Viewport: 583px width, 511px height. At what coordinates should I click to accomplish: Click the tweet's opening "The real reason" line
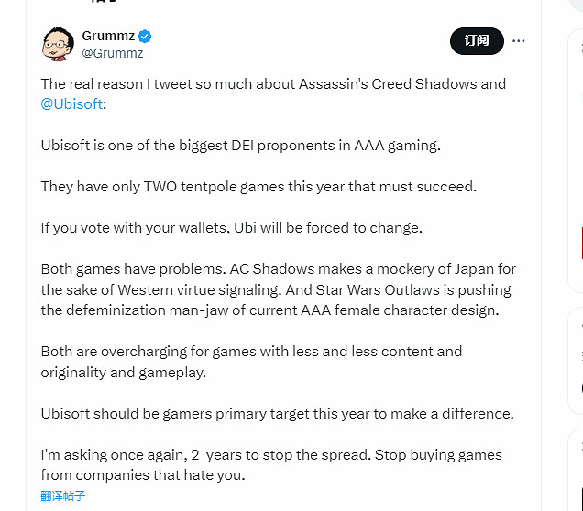273,83
